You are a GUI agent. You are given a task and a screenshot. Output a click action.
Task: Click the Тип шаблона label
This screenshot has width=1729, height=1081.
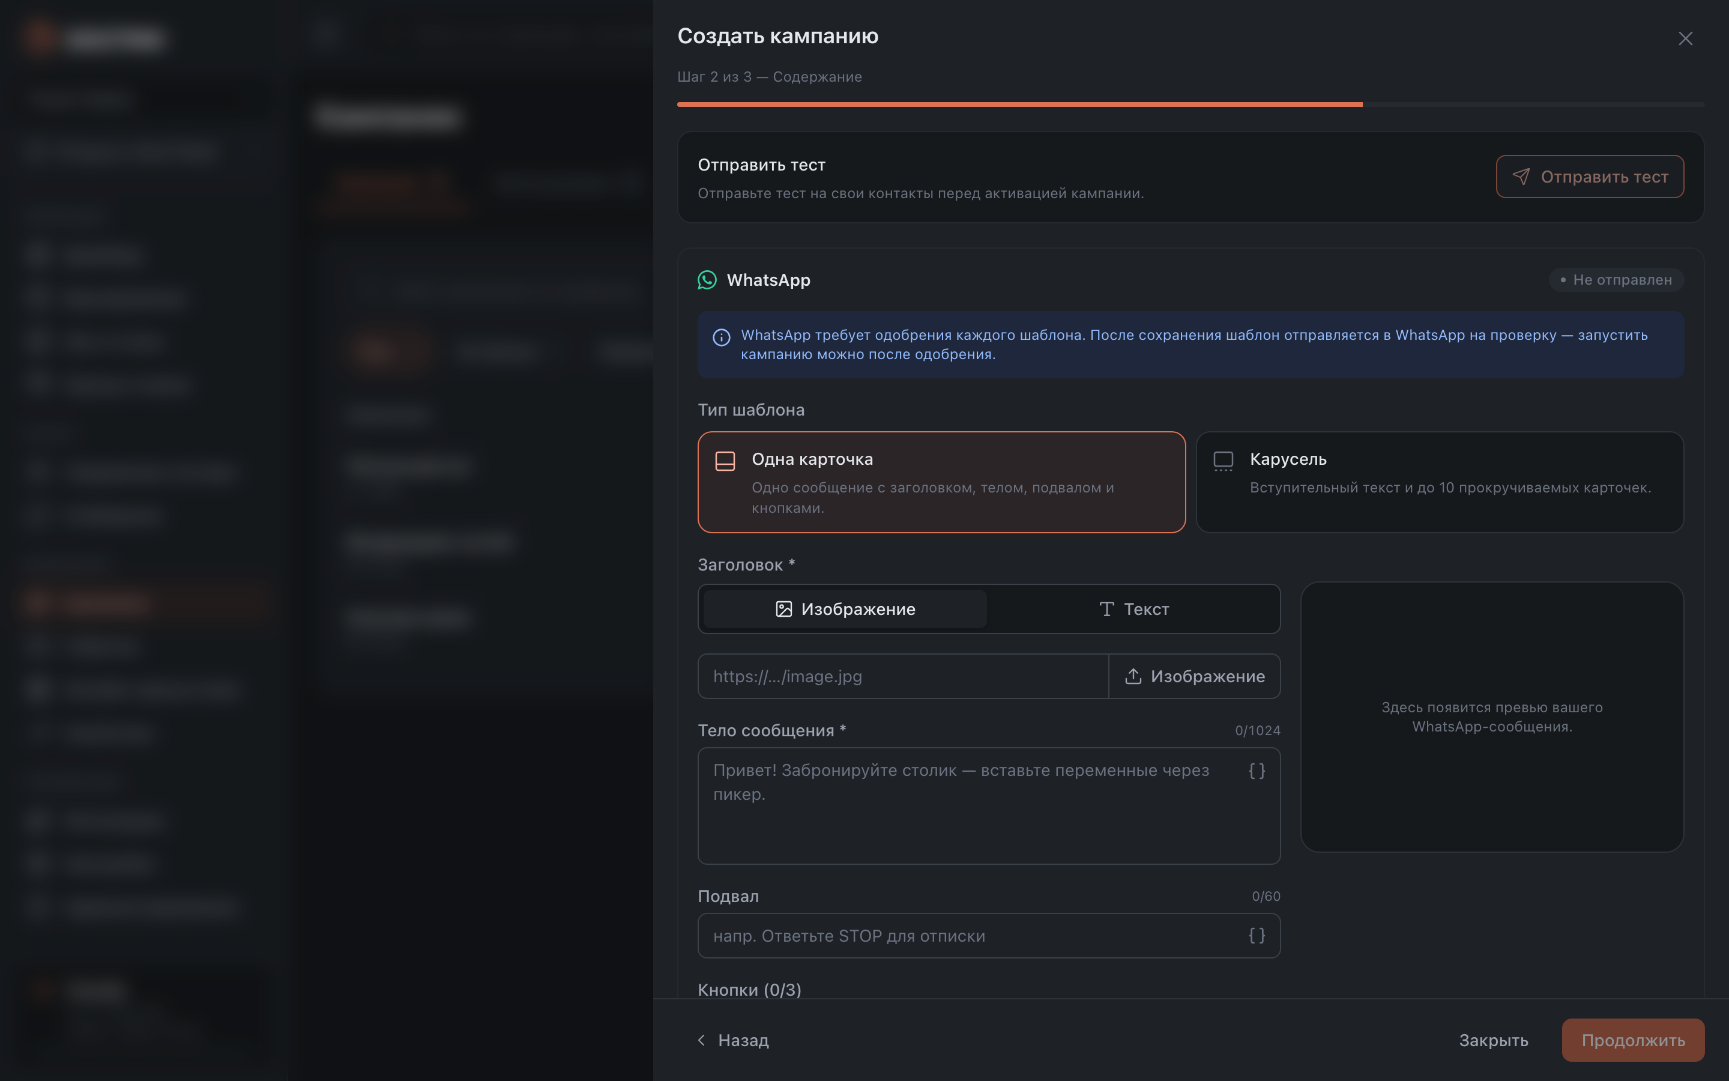(x=751, y=410)
